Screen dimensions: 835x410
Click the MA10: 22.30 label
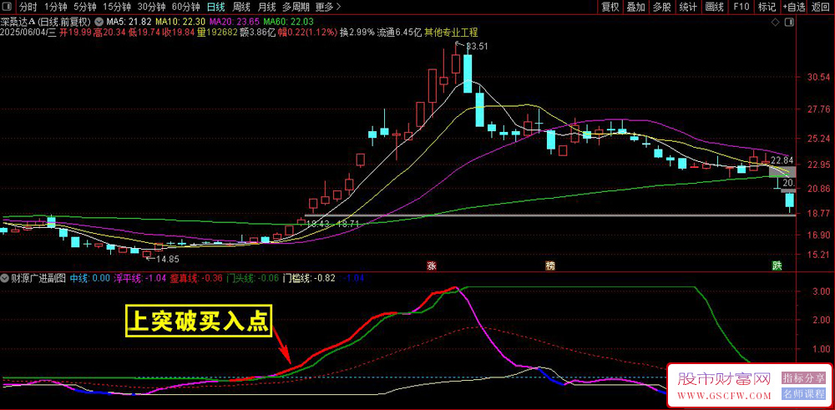[180, 23]
